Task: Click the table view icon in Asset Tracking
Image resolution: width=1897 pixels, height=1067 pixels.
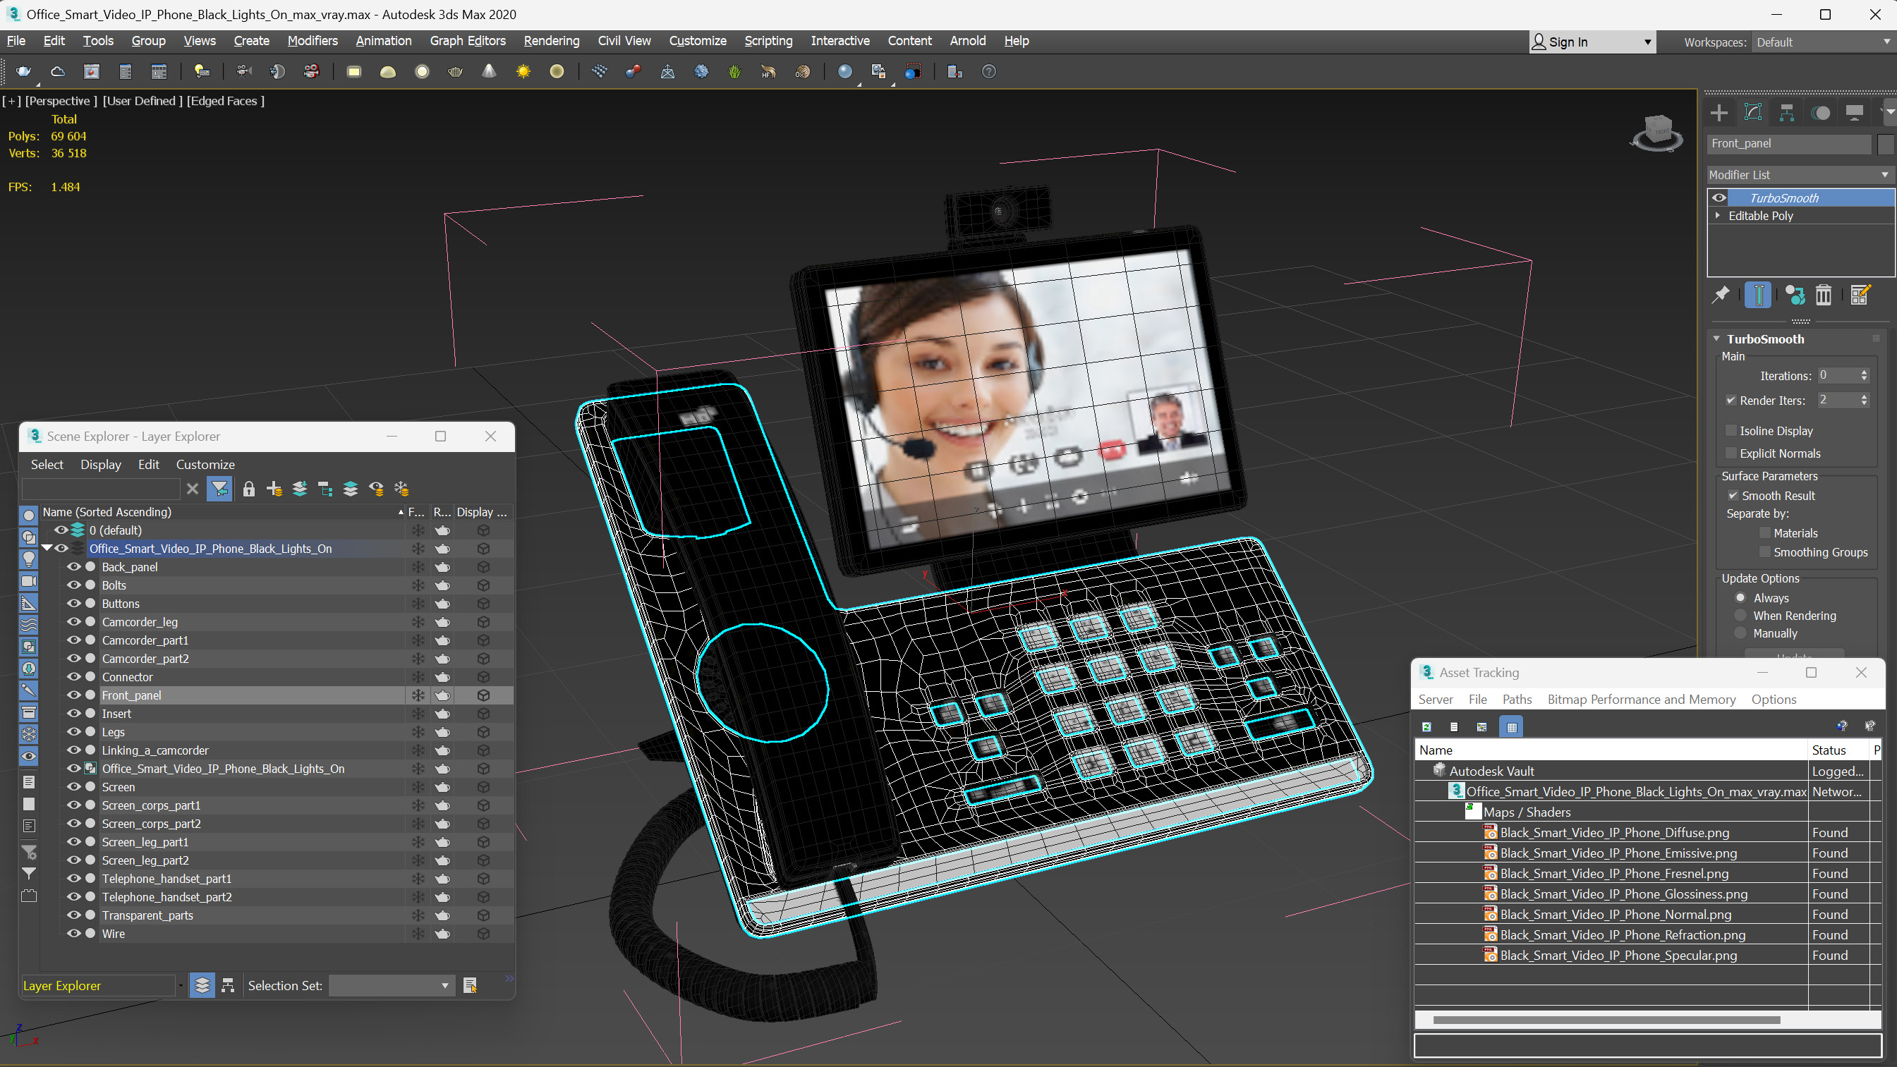Action: (x=1511, y=727)
